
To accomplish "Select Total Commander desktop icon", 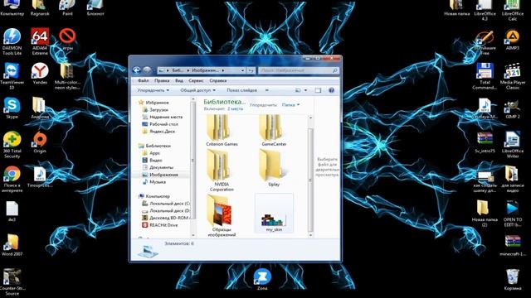I will [x=485, y=76].
